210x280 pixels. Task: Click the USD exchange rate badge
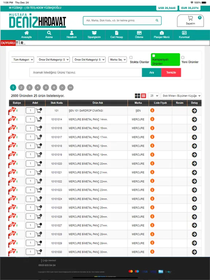coord(167,8)
